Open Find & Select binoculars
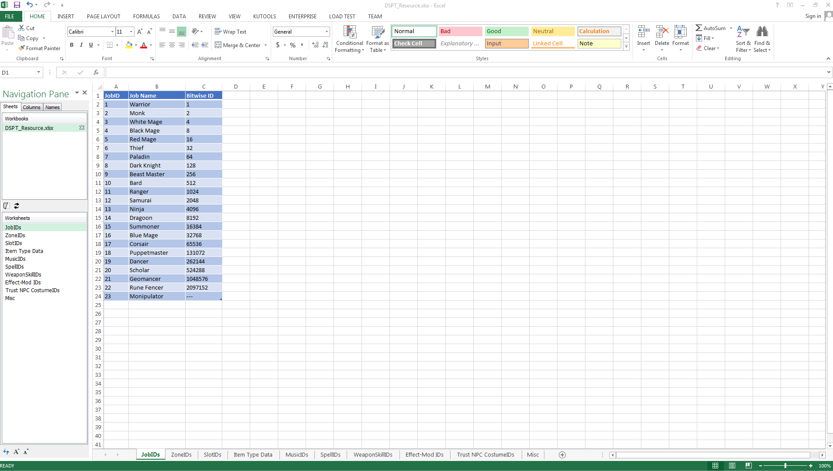Image resolution: width=833 pixels, height=471 pixels. click(x=762, y=33)
